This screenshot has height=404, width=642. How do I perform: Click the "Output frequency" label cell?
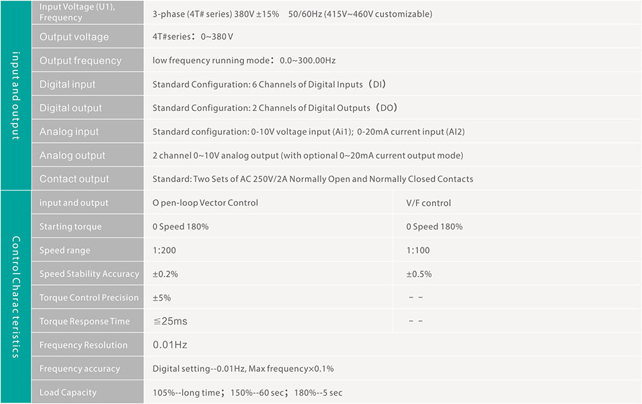coord(80,60)
